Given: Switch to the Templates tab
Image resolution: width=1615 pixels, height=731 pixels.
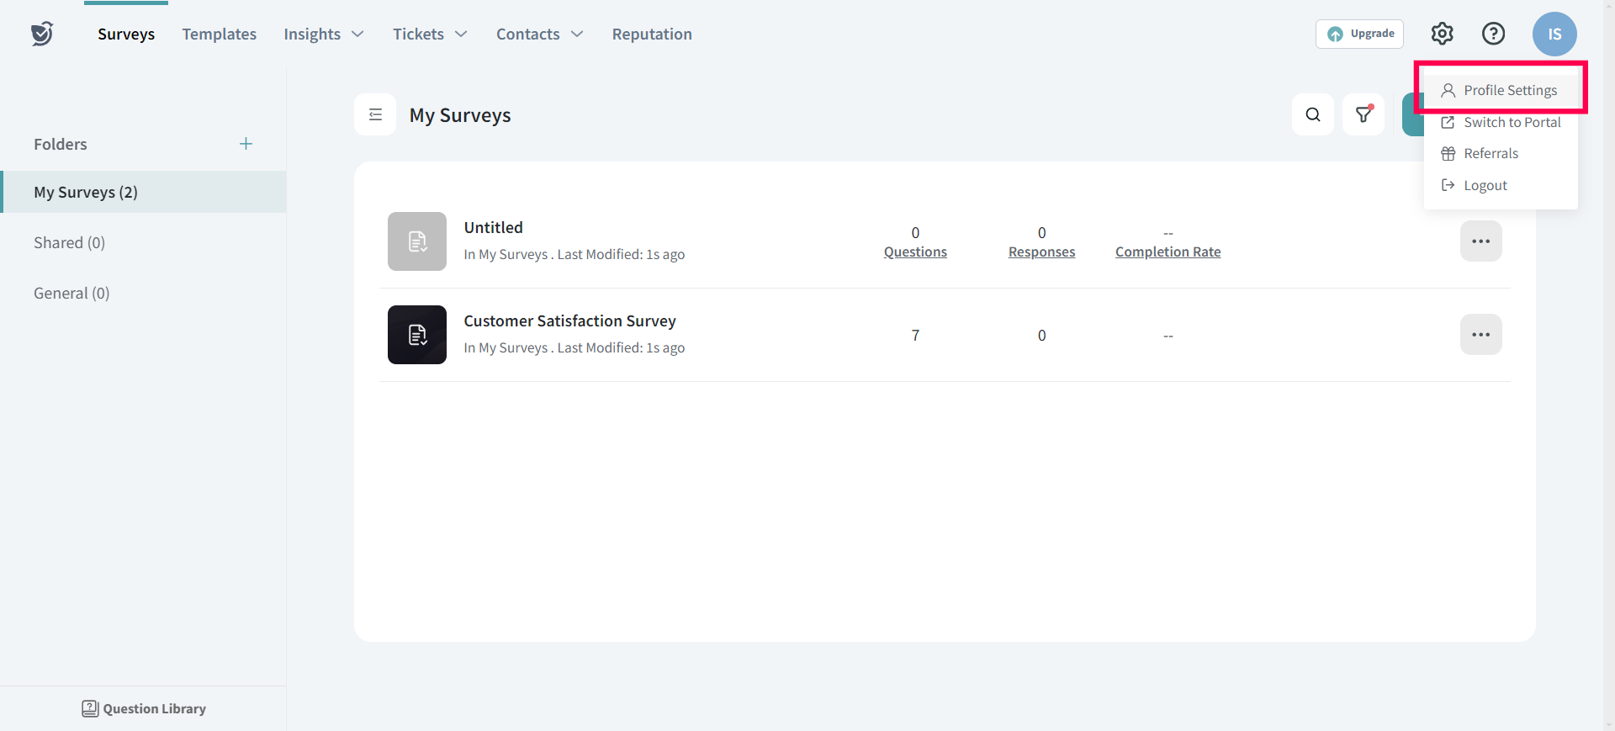Looking at the screenshot, I should tap(219, 34).
